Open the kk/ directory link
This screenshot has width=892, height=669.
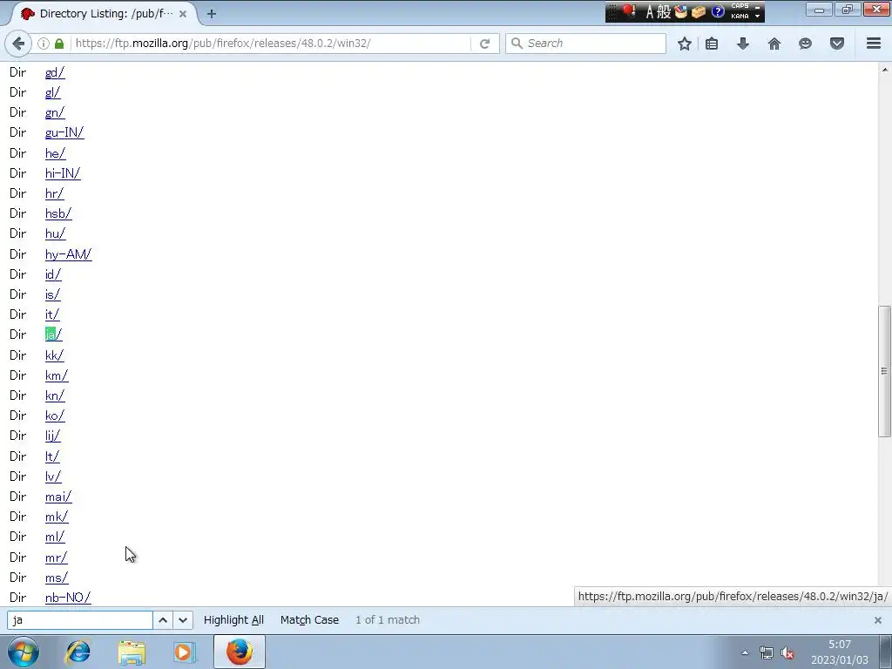tap(54, 355)
